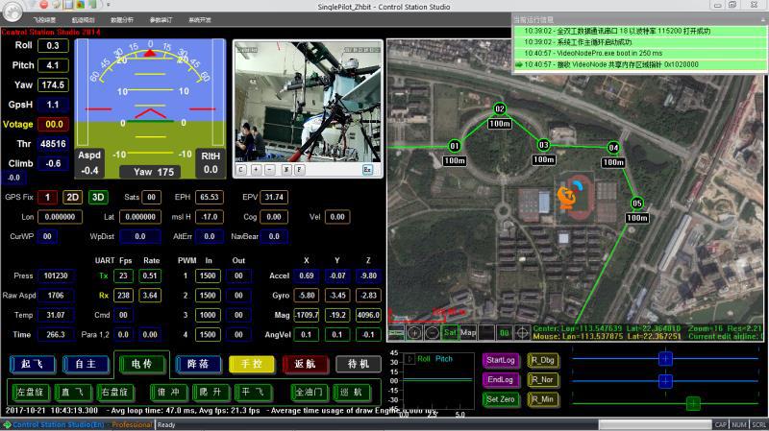This screenshot has height=431, width=769.
Task: Click the 左盘旋 left circle button
Action: click(31, 392)
